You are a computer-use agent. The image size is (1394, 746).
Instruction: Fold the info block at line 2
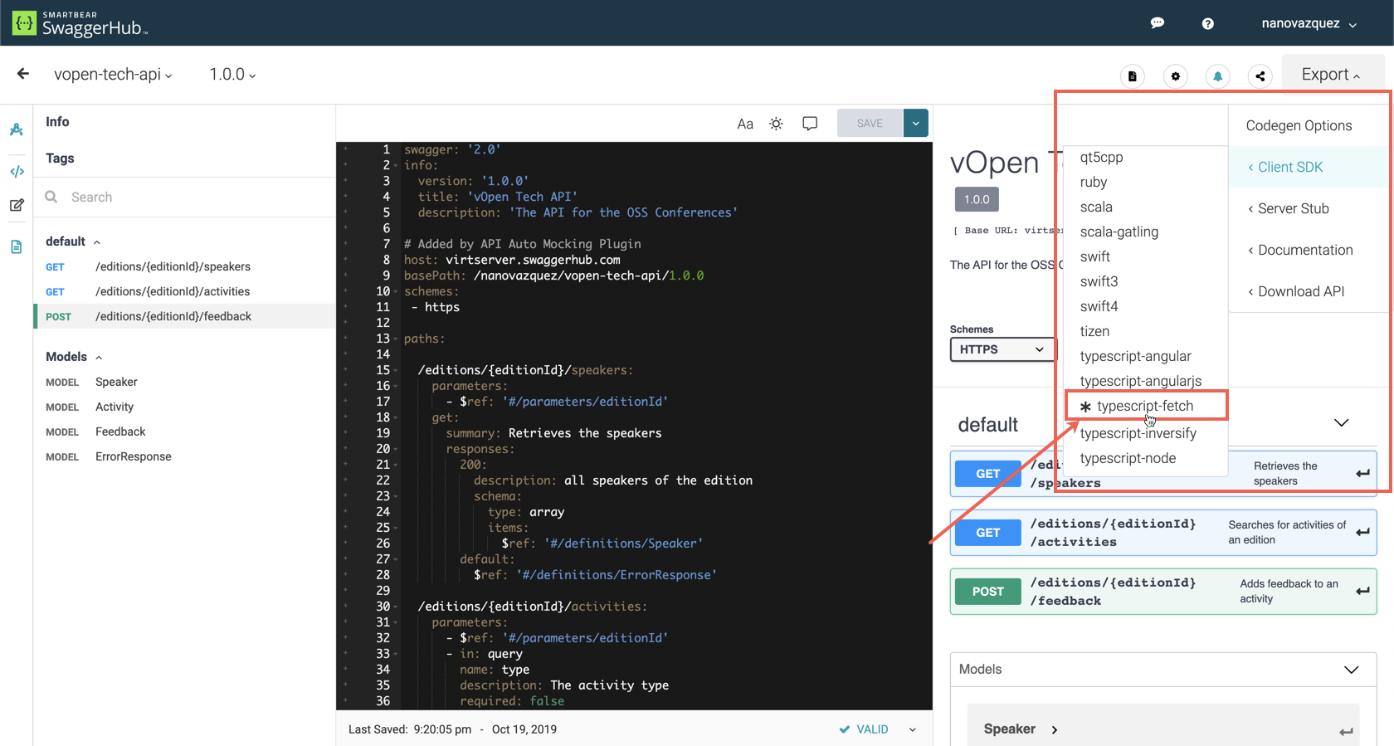click(396, 166)
